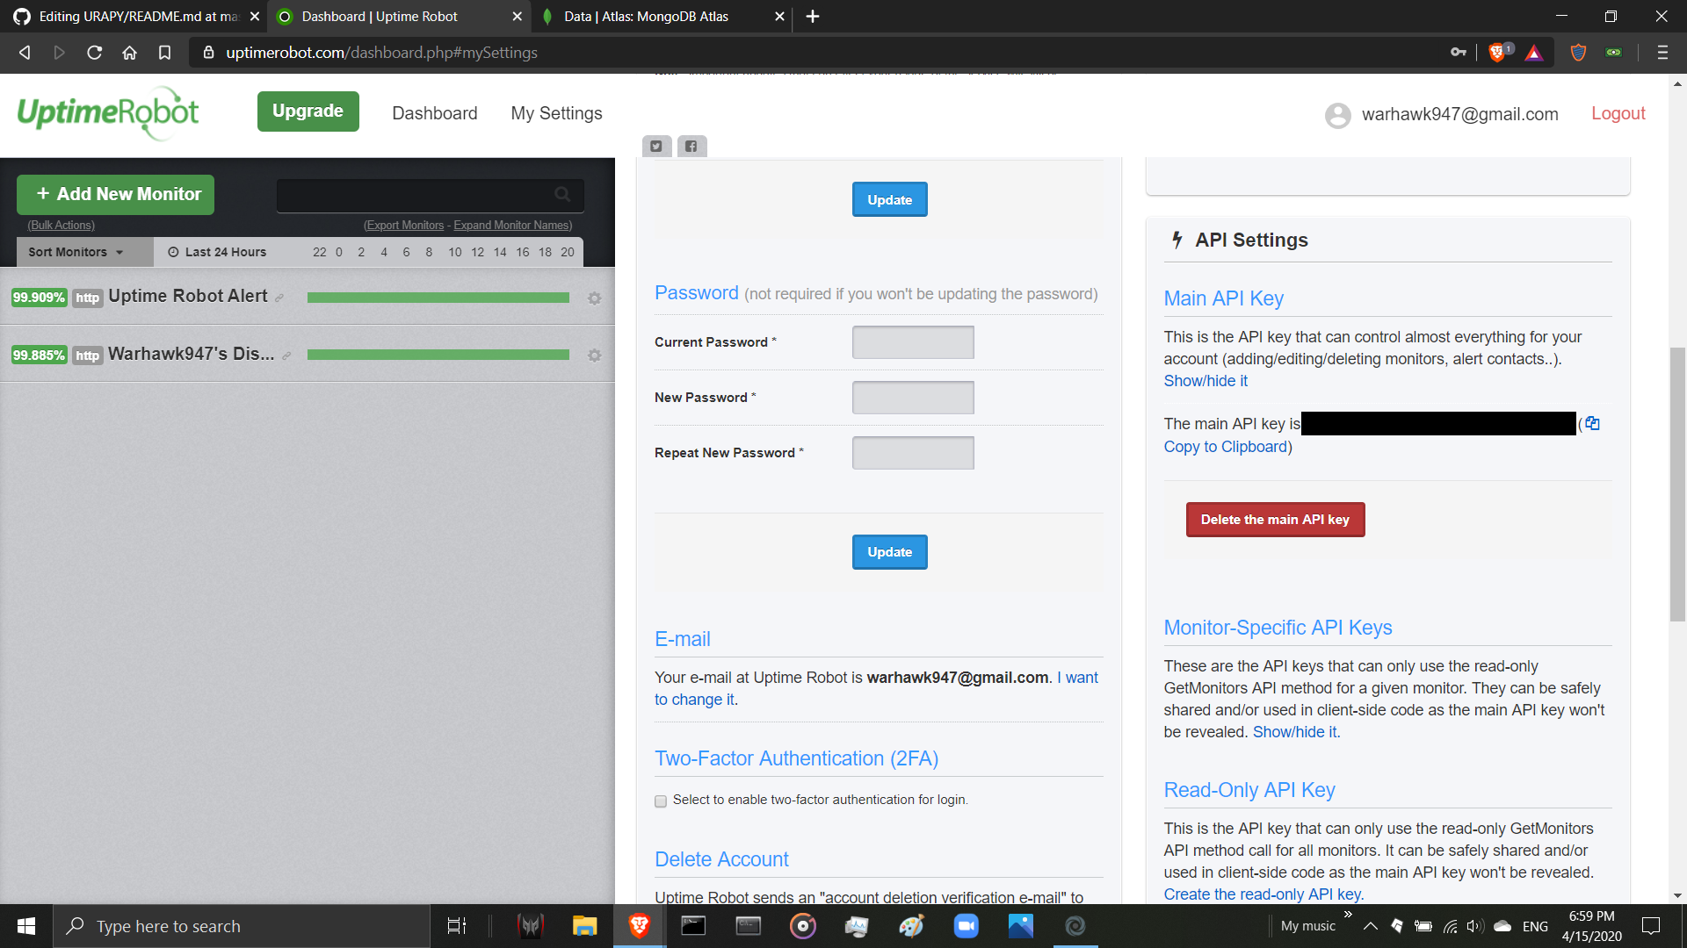Open the Sort Monitors dropdown
Viewport: 1687px width, 948px height.
click(x=76, y=252)
